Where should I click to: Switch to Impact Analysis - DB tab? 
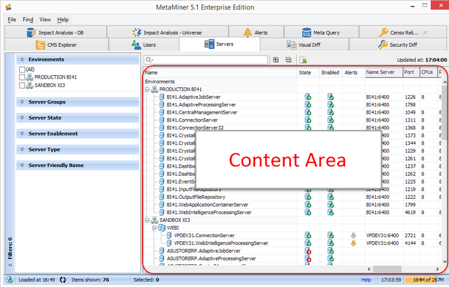(x=56, y=32)
